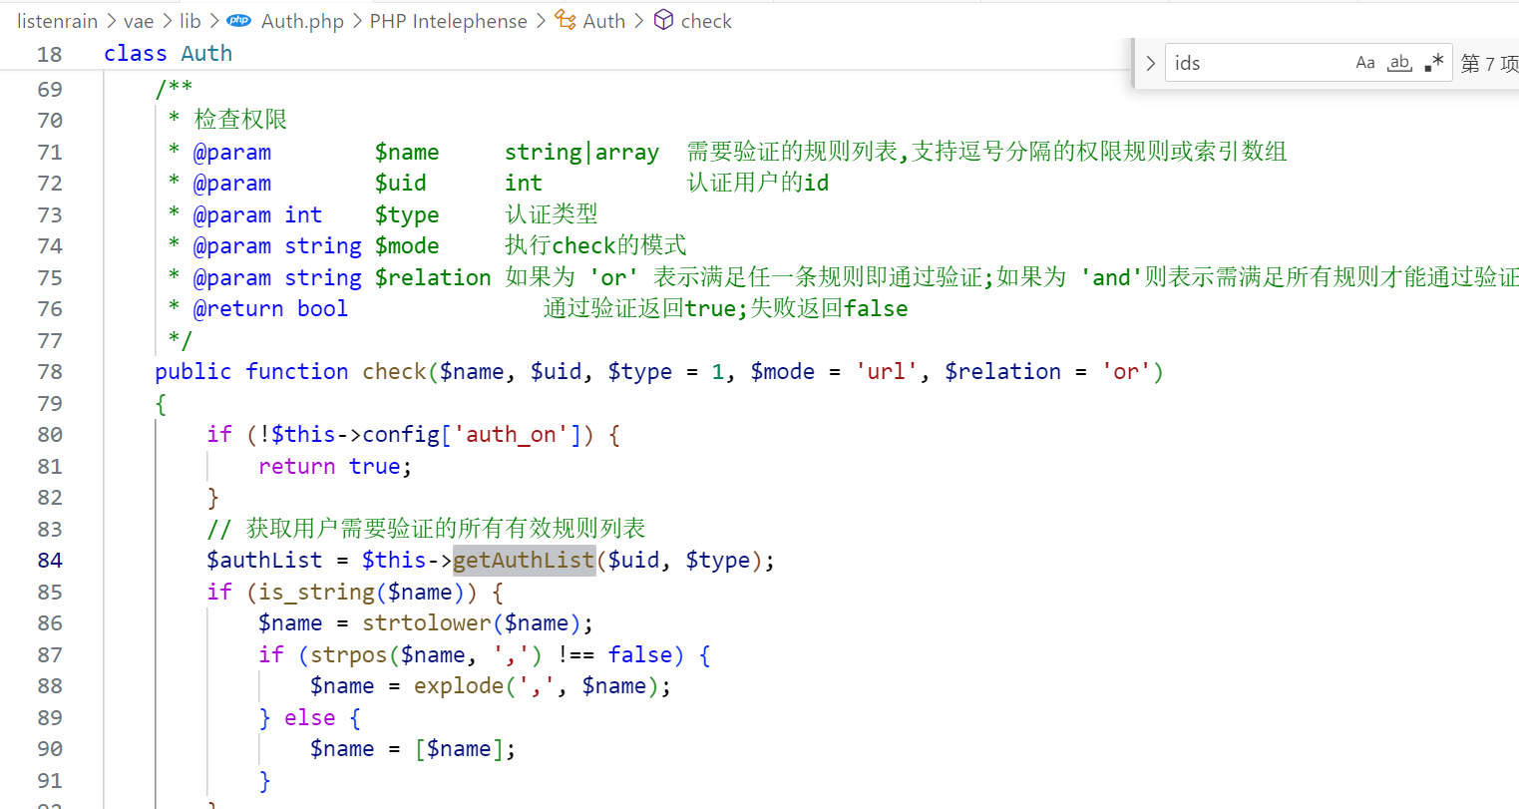Image resolution: width=1519 pixels, height=809 pixels.
Task: Click 'false' keyword on line 87
Action: tap(640, 655)
